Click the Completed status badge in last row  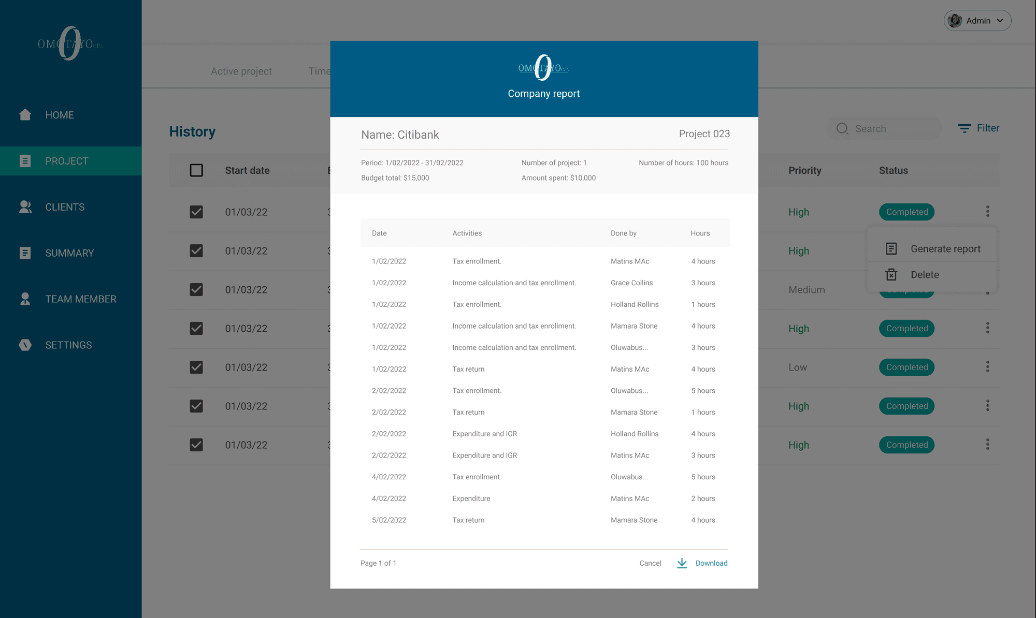pos(906,445)
